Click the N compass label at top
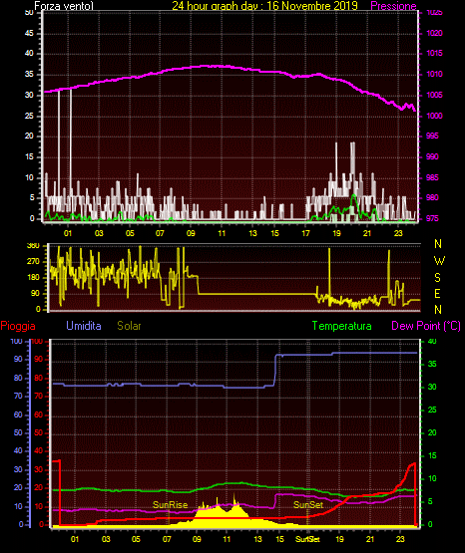 (438, 244)
